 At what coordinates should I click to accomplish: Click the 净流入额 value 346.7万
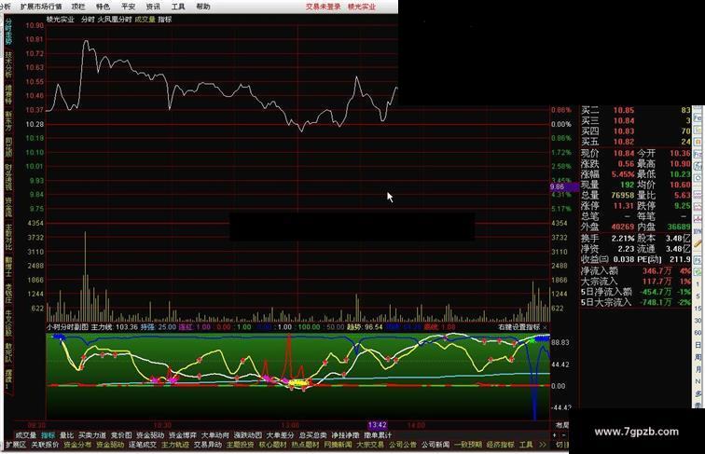(x=657, y=271)
